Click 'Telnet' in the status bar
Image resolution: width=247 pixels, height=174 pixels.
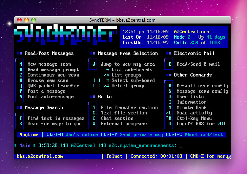tap(115, 156)
